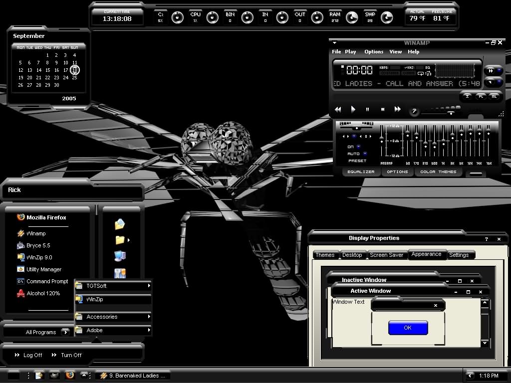This screenshot has height=383, width=511.
Task: Toggle repeat icon in Winamp display
Action: tap(420, 74)
